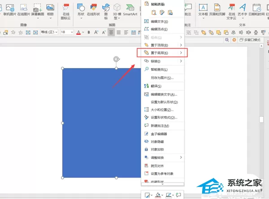Toggle center text alignment button

click(111, 32)
